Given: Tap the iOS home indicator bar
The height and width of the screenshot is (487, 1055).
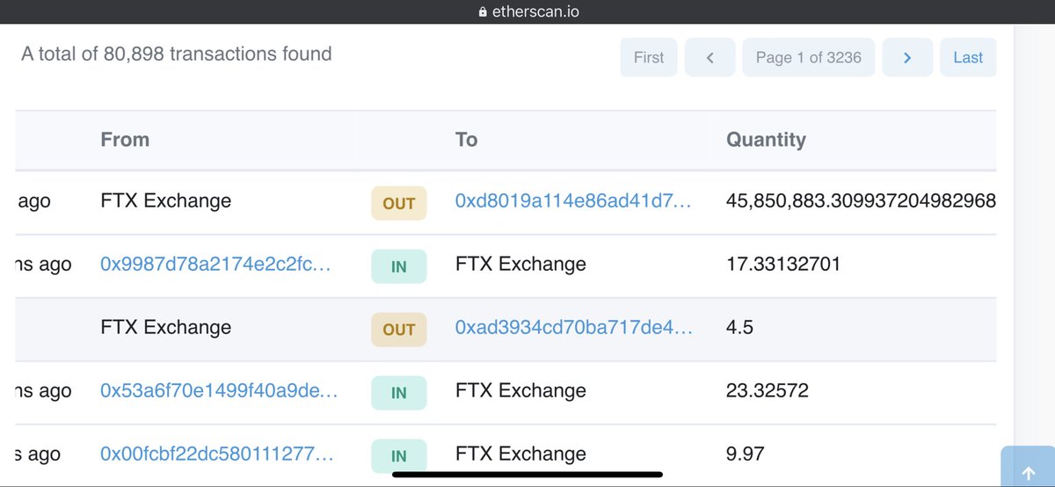Looking at the screenshot, I should click(x=527, y=476).
